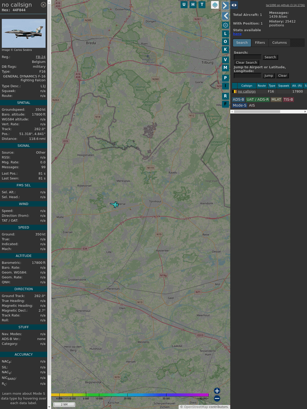Open the FB-24 registration link
Viewport: 307px width, 409px height.
tap(41, 57)
